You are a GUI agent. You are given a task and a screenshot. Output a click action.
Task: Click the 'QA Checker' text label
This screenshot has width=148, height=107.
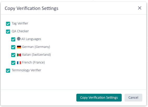(20, 31)
